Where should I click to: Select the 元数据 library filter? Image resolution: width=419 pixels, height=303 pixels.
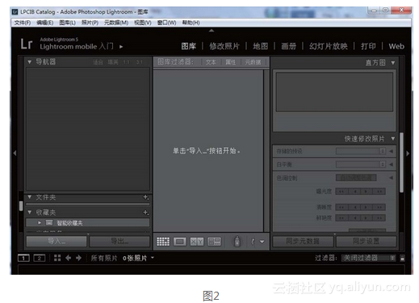click(x=253, y=62)
